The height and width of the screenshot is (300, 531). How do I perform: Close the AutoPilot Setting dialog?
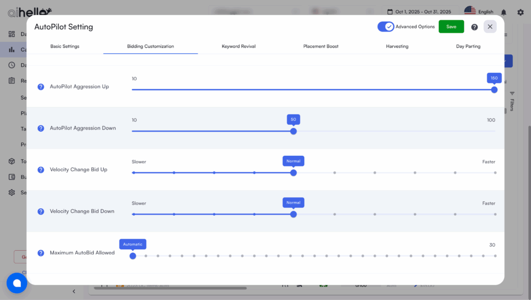click(x=490, y=26)
